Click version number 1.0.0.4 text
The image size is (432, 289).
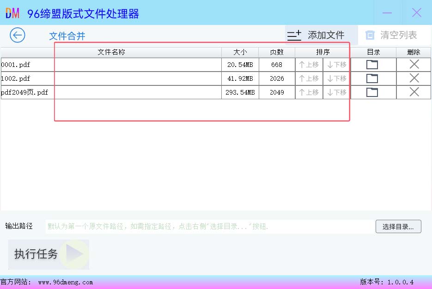click(400, 282)
